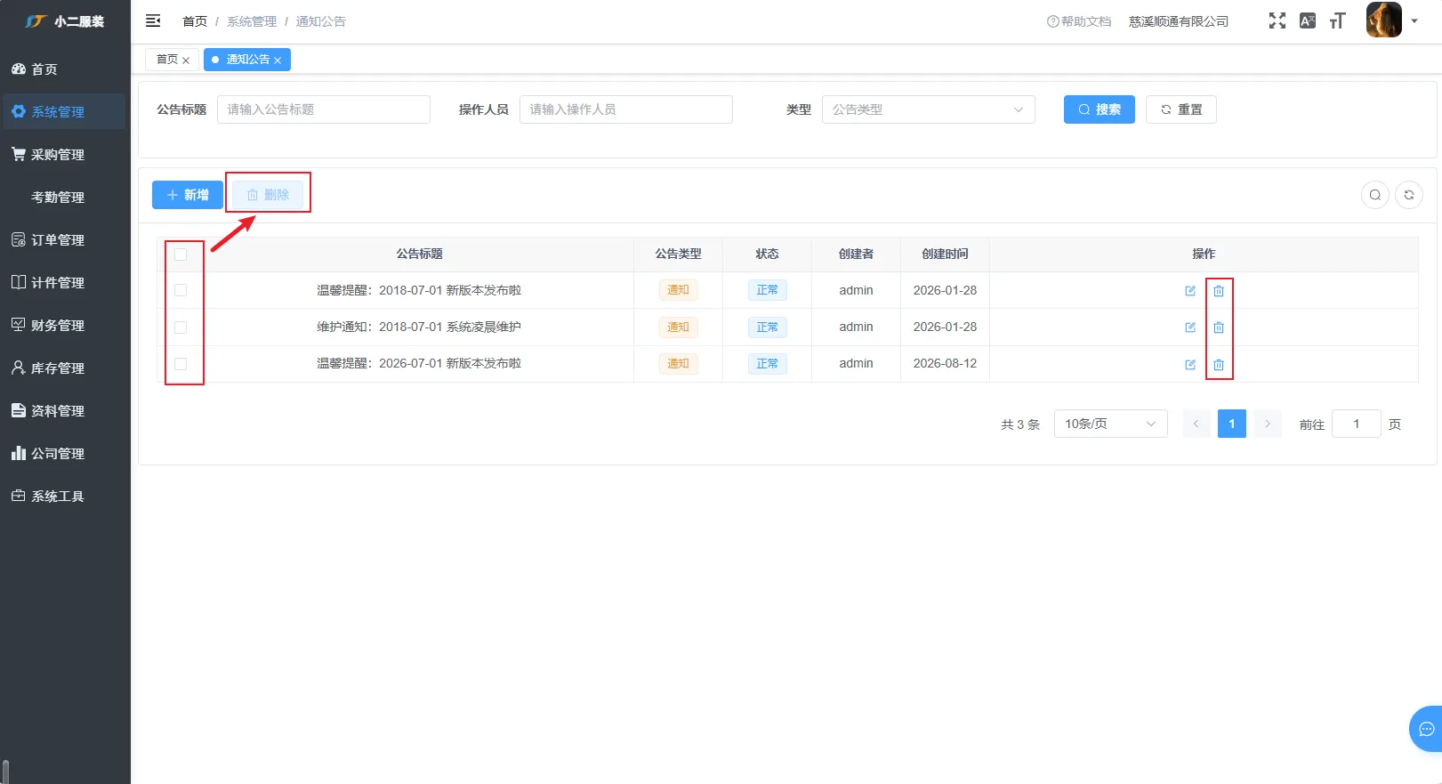Switch to 首页 tab
Image resolution: width=1442 pixels, height=784 pixels.
(x=167, y=60)
